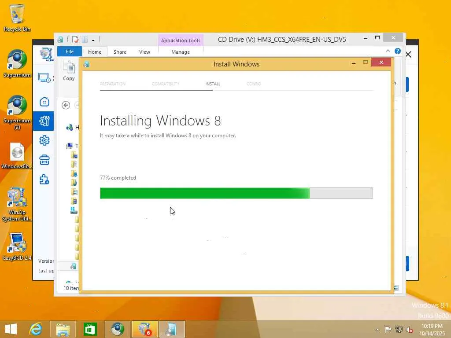Click Copy button in Explorer ribbon
451x338 pixels.
pyautogui.click(x=69, y=71)
